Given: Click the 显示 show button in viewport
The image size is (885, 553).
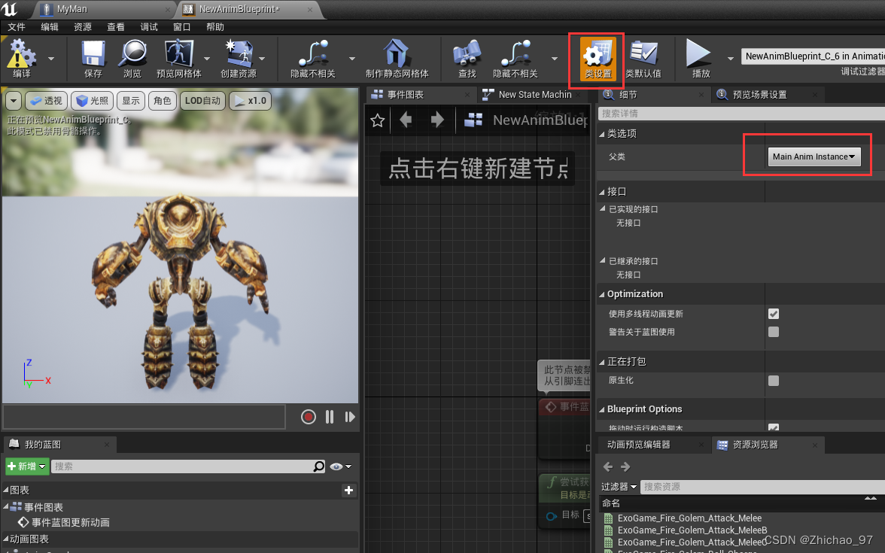Looking at the screenshot, I should pyautogui.click(x=131, y=101).
